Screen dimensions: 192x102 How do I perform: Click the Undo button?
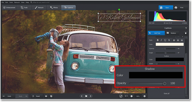(x=8, y=96)
